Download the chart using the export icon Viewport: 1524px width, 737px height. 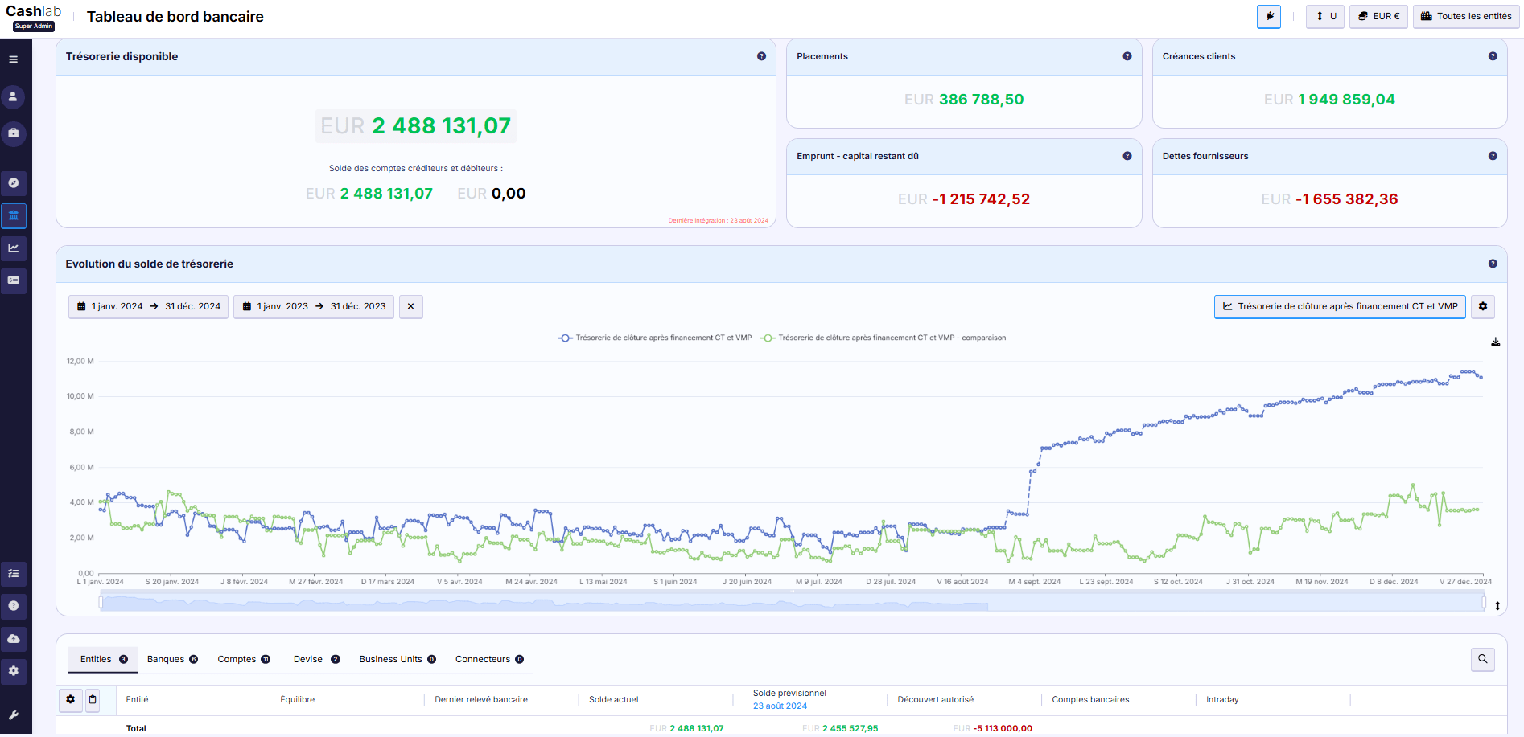(1496, 342)
